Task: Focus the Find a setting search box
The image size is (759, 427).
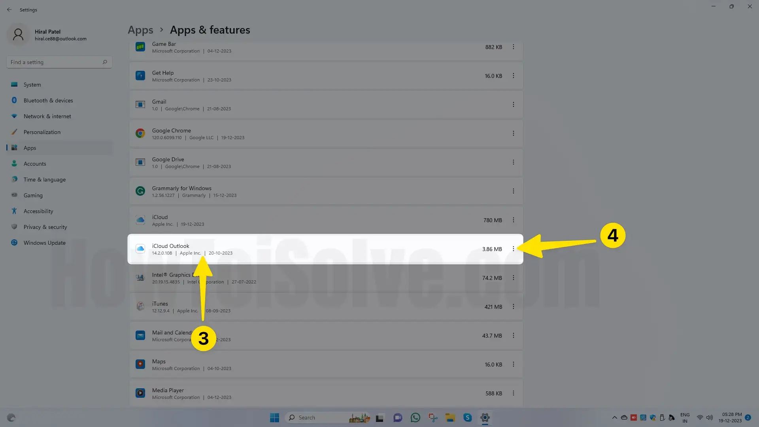Action: click(x=55, y=62)
